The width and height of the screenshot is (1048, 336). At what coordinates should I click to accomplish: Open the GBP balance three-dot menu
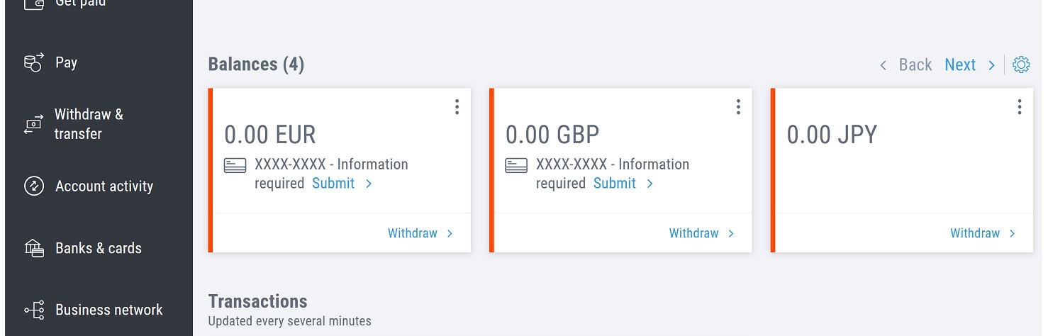coord(738,106)
